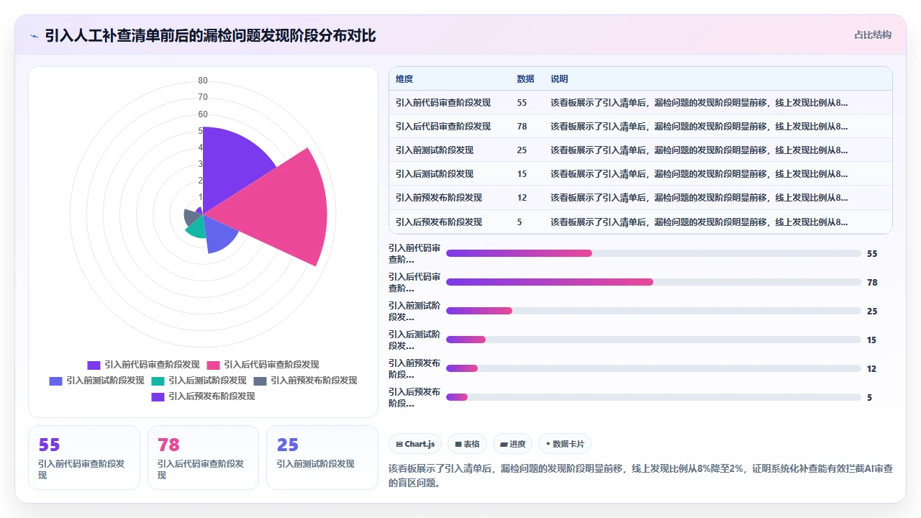The height and width of the screenshot is (518, 921).
Task: Click the 占比结构 label
Action: click(x=873, y=35)
